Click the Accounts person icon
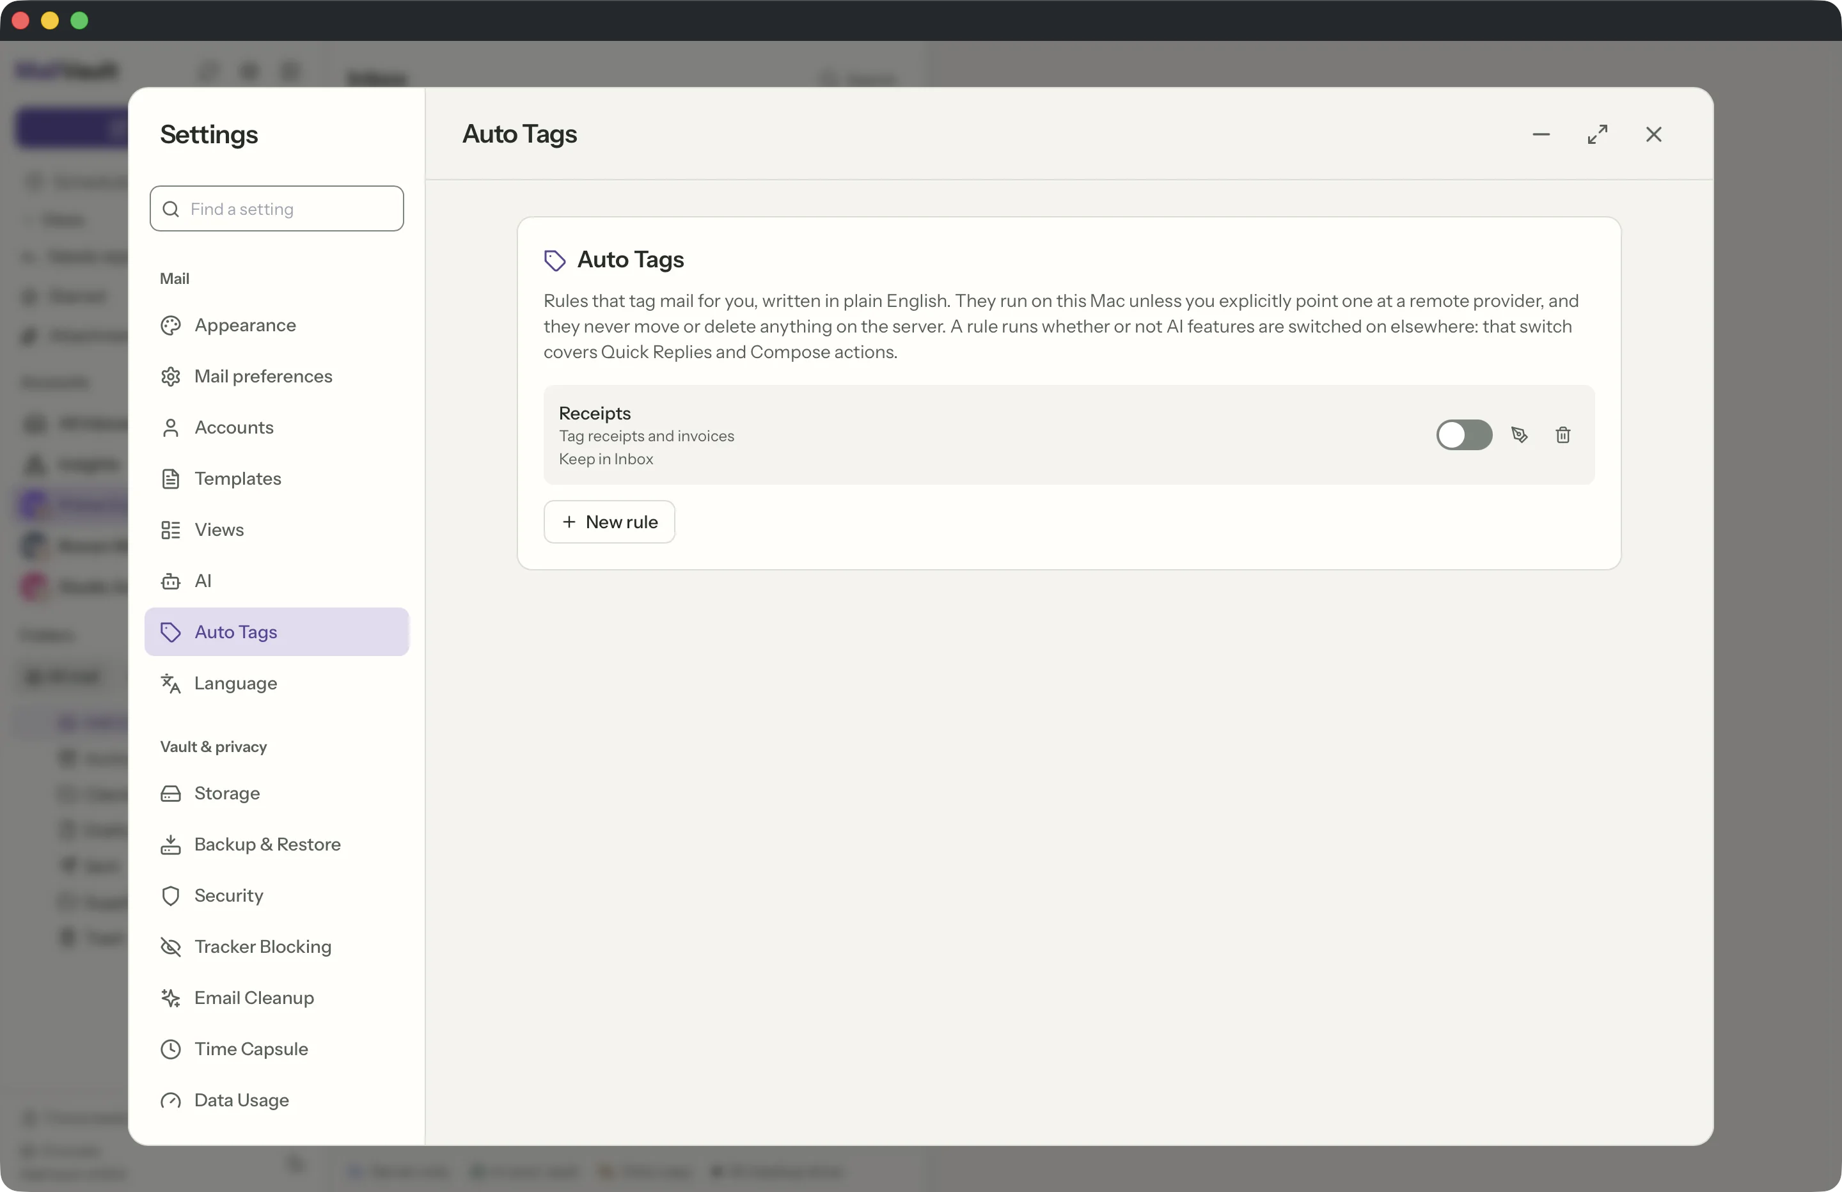1842x1192 pixels. pyautogui.click(x=170, y=428)
